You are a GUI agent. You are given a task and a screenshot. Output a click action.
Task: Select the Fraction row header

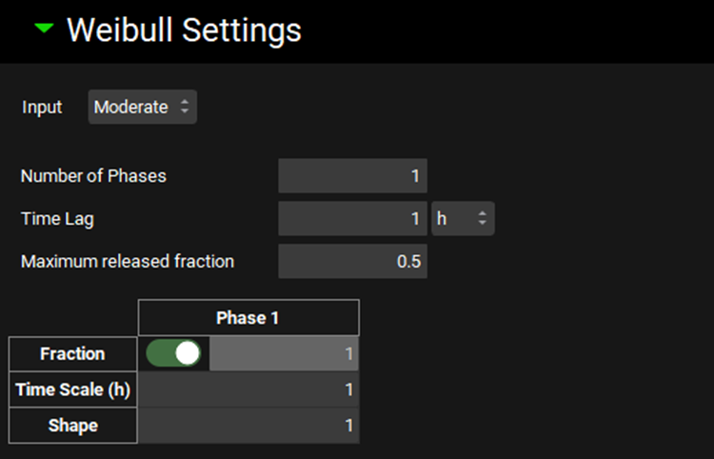click(72, 354)
